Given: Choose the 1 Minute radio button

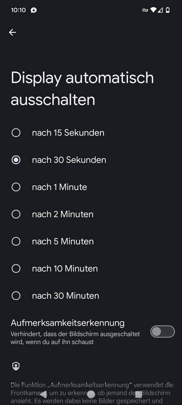Looking at the screenshot, I should (x=16, y=187).
